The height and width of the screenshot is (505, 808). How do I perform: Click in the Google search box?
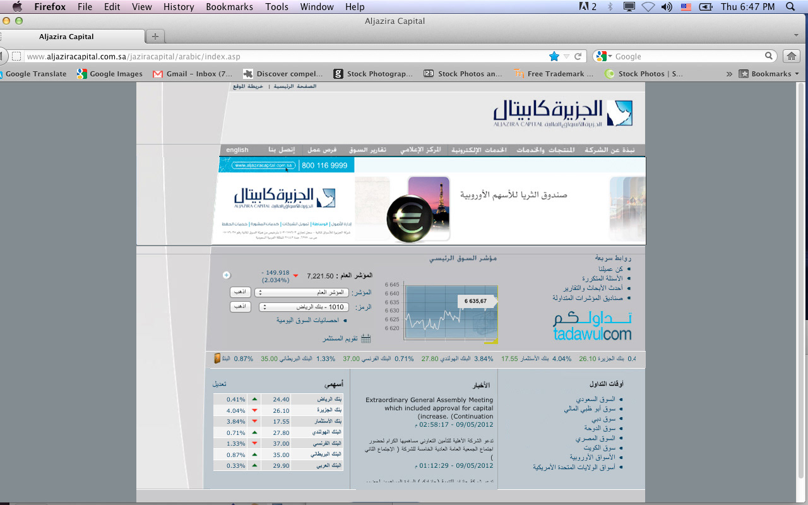[688, 56]
